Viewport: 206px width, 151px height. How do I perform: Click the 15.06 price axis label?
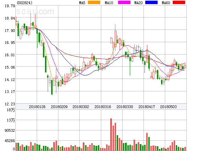(x=10, y=67)
